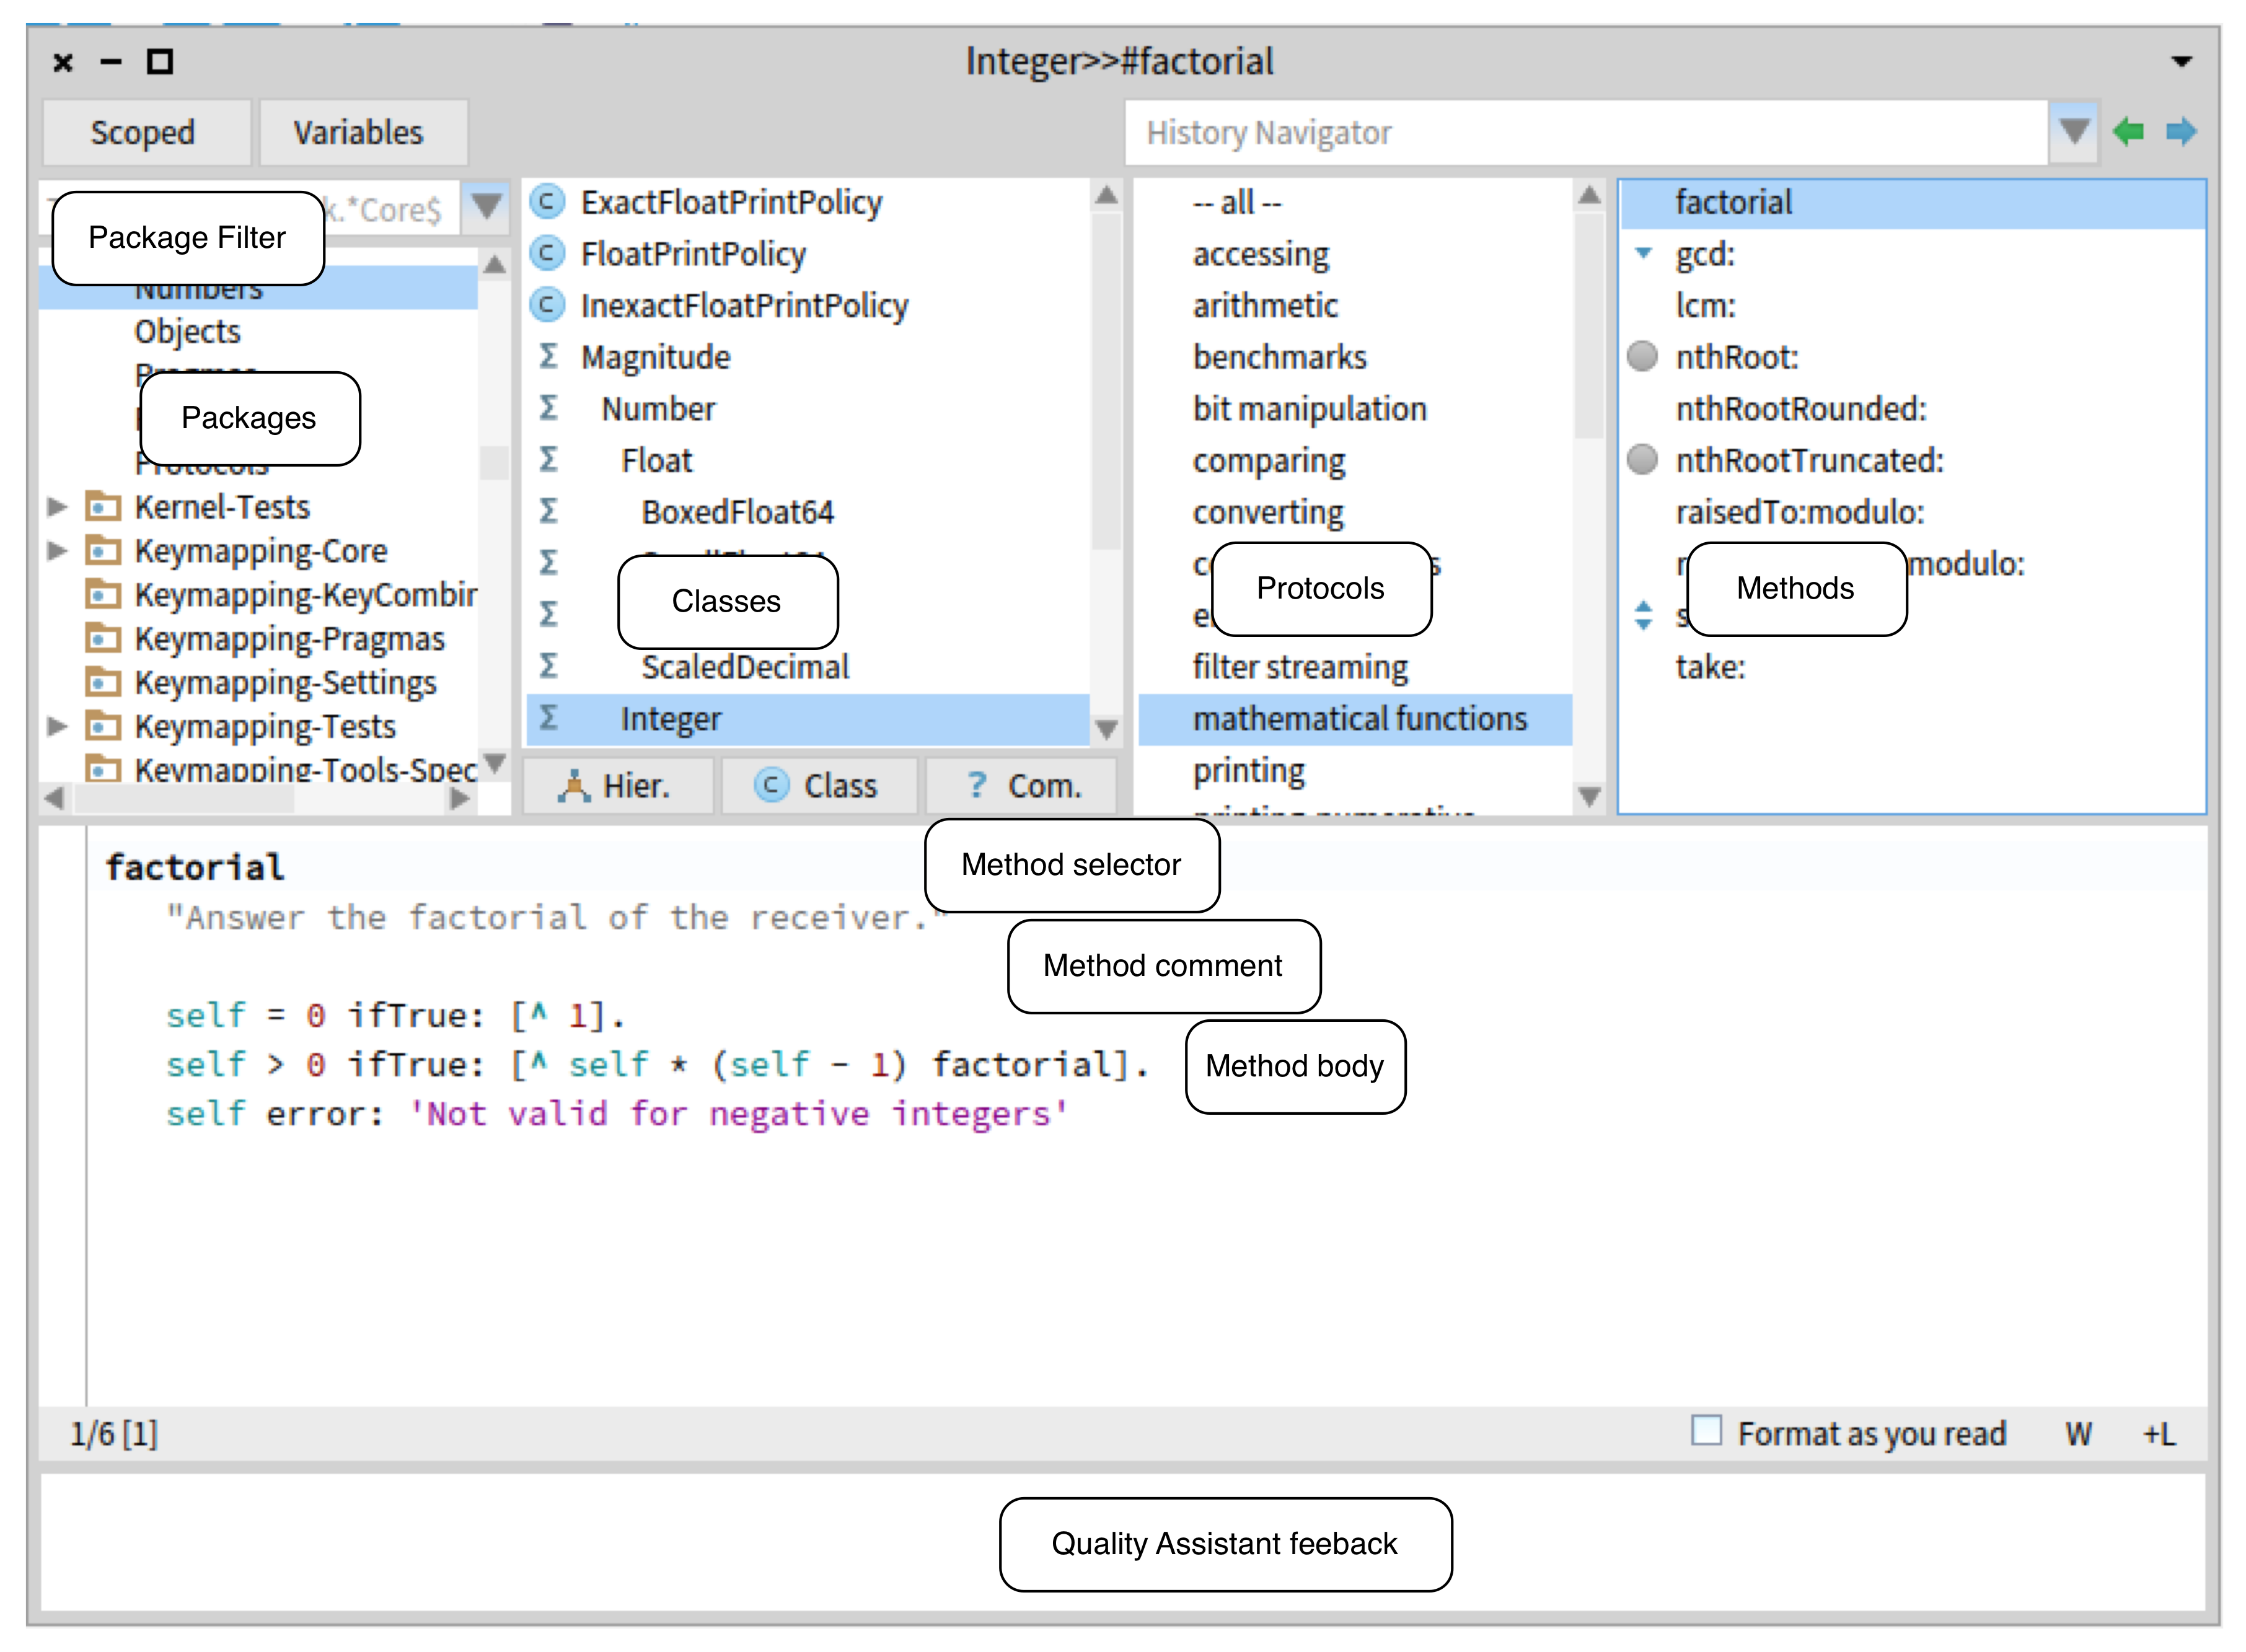The image size is (2246, 1652).
Task: Click class icon next to FloatPrintPolicy
Action: (x=547, y=253)
